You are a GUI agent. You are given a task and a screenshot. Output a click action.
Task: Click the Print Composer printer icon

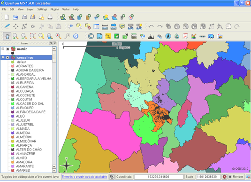coord(50,17)
